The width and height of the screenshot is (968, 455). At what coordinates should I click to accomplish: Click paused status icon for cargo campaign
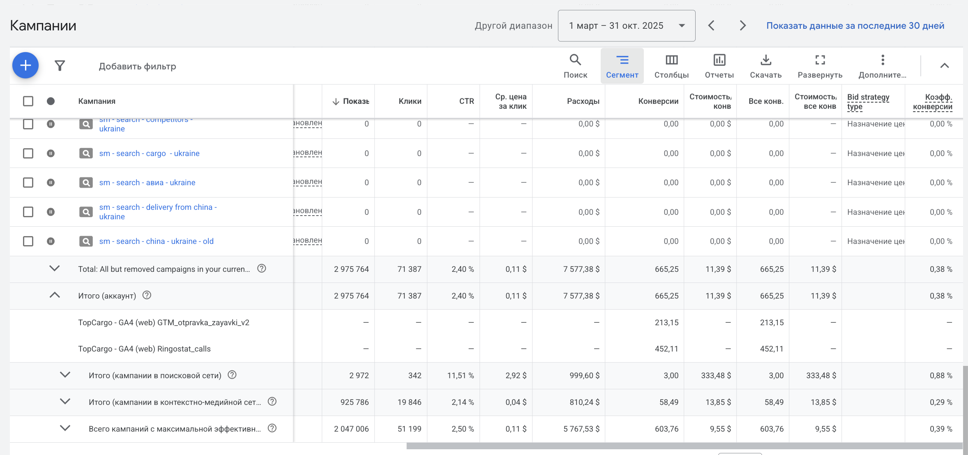tap(51, 153)
